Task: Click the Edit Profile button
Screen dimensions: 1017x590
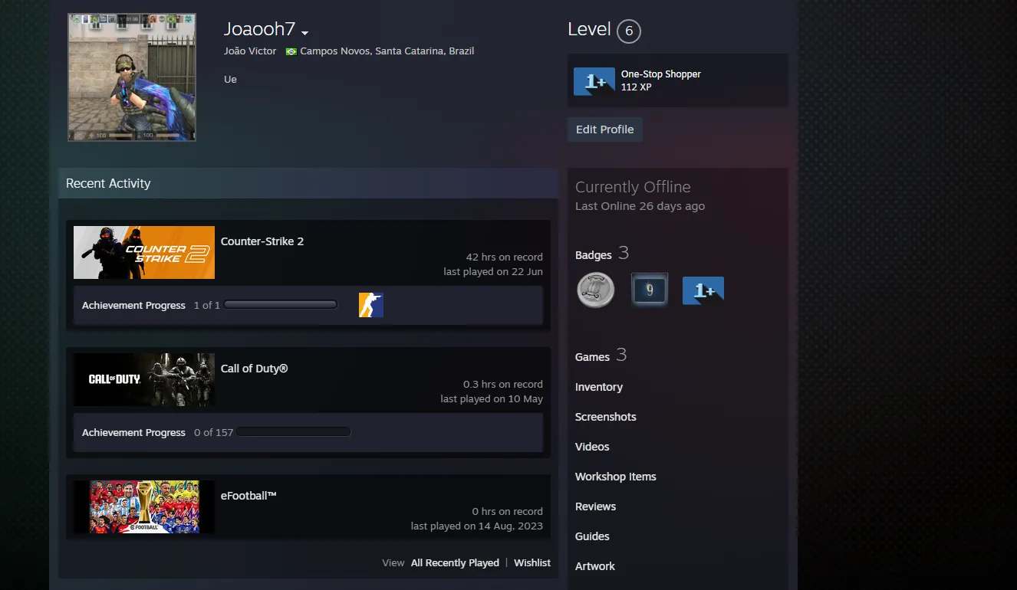Action: tap(605, 129)
